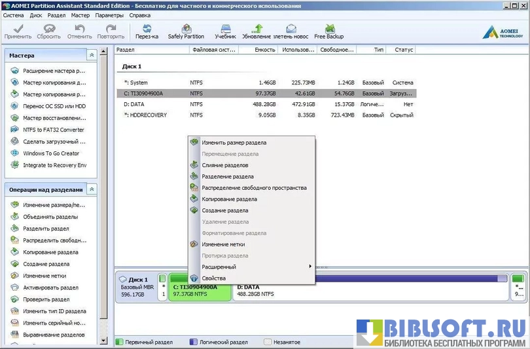Collapse the Мастера panel
Screen dimensions: 530x349
click(92, 56)
